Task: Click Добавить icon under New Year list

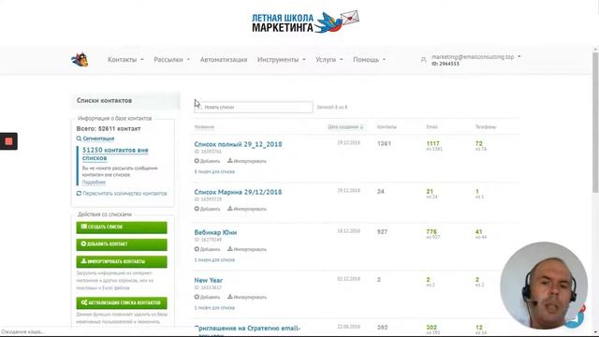Action: (197, 297)
